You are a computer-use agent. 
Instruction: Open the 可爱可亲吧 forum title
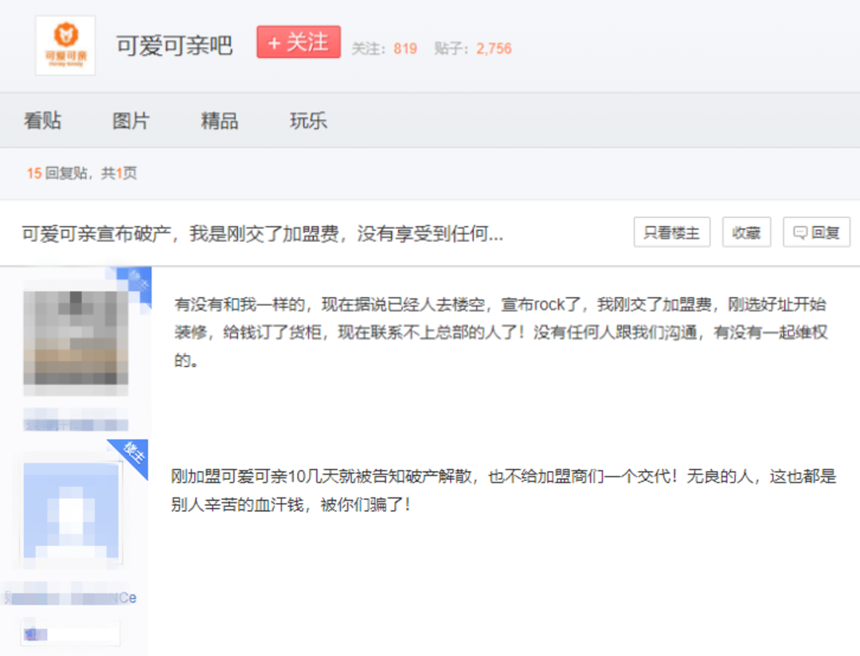[174, 45]
